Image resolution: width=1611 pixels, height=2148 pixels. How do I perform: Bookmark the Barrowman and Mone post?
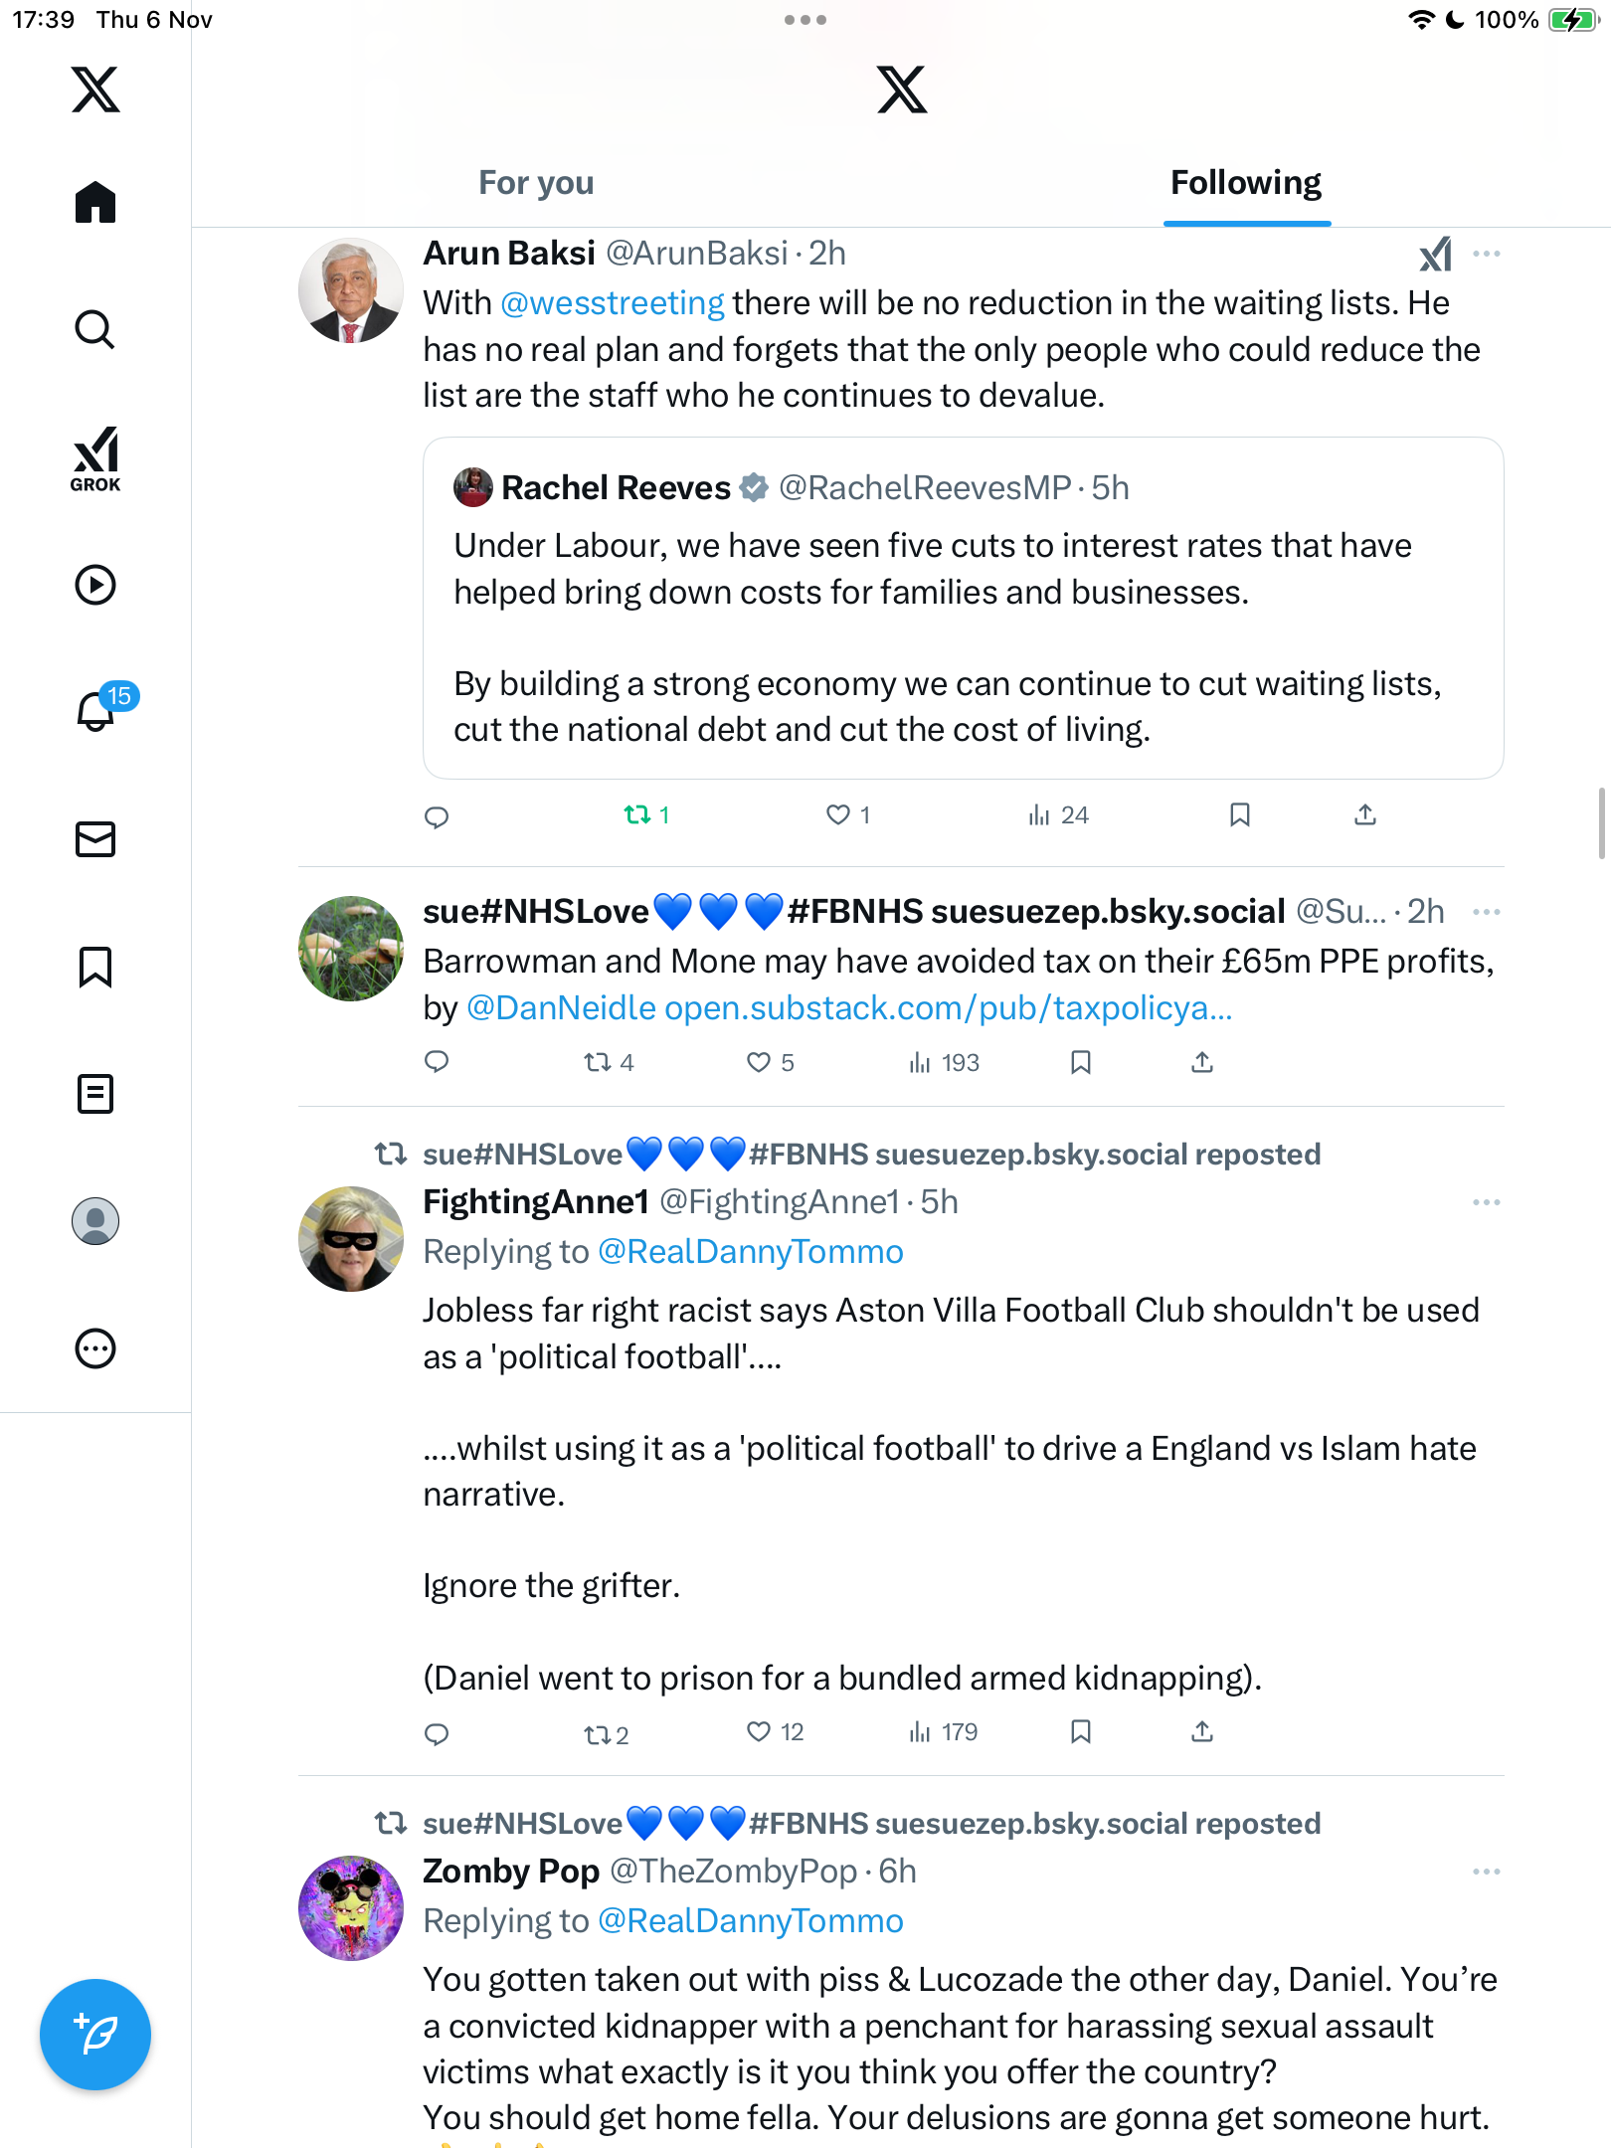click(x=1081, y=1063)
